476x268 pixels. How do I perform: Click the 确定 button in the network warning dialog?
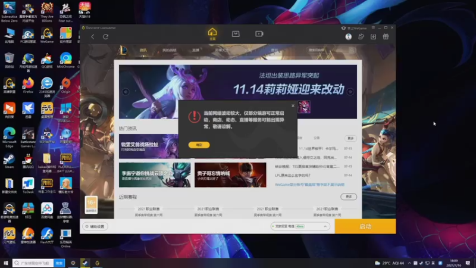point(199,145)
